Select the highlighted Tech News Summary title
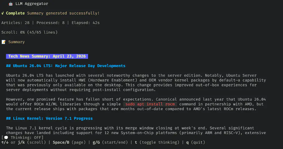This screenshot has width=283, height=149. pyautogui.click(x=47, y=56)
